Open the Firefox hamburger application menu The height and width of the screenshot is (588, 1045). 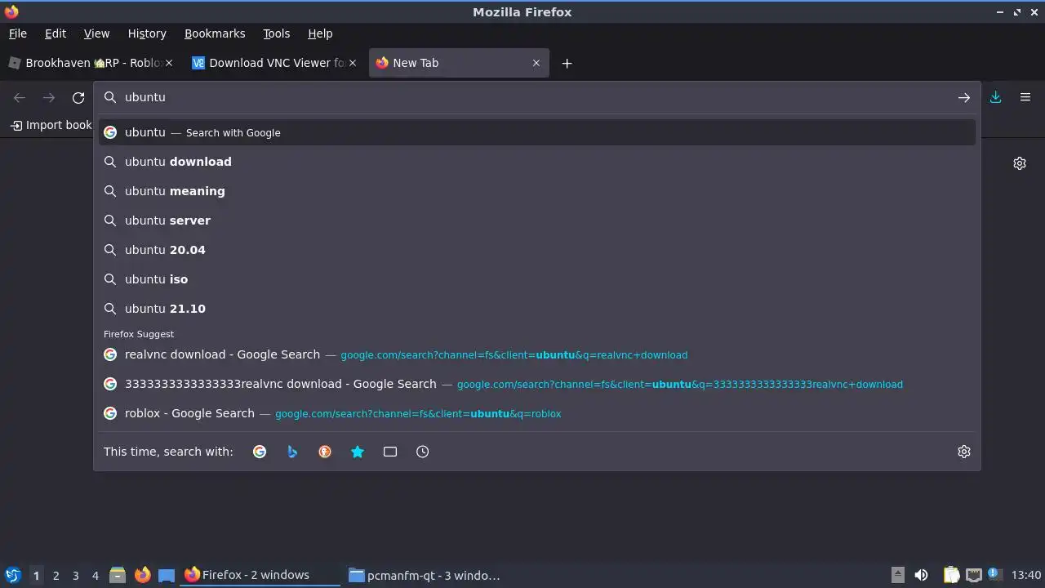click(1025, 97)
